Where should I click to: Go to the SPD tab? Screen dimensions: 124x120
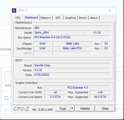pyautogui.click(x=58, y=18)
